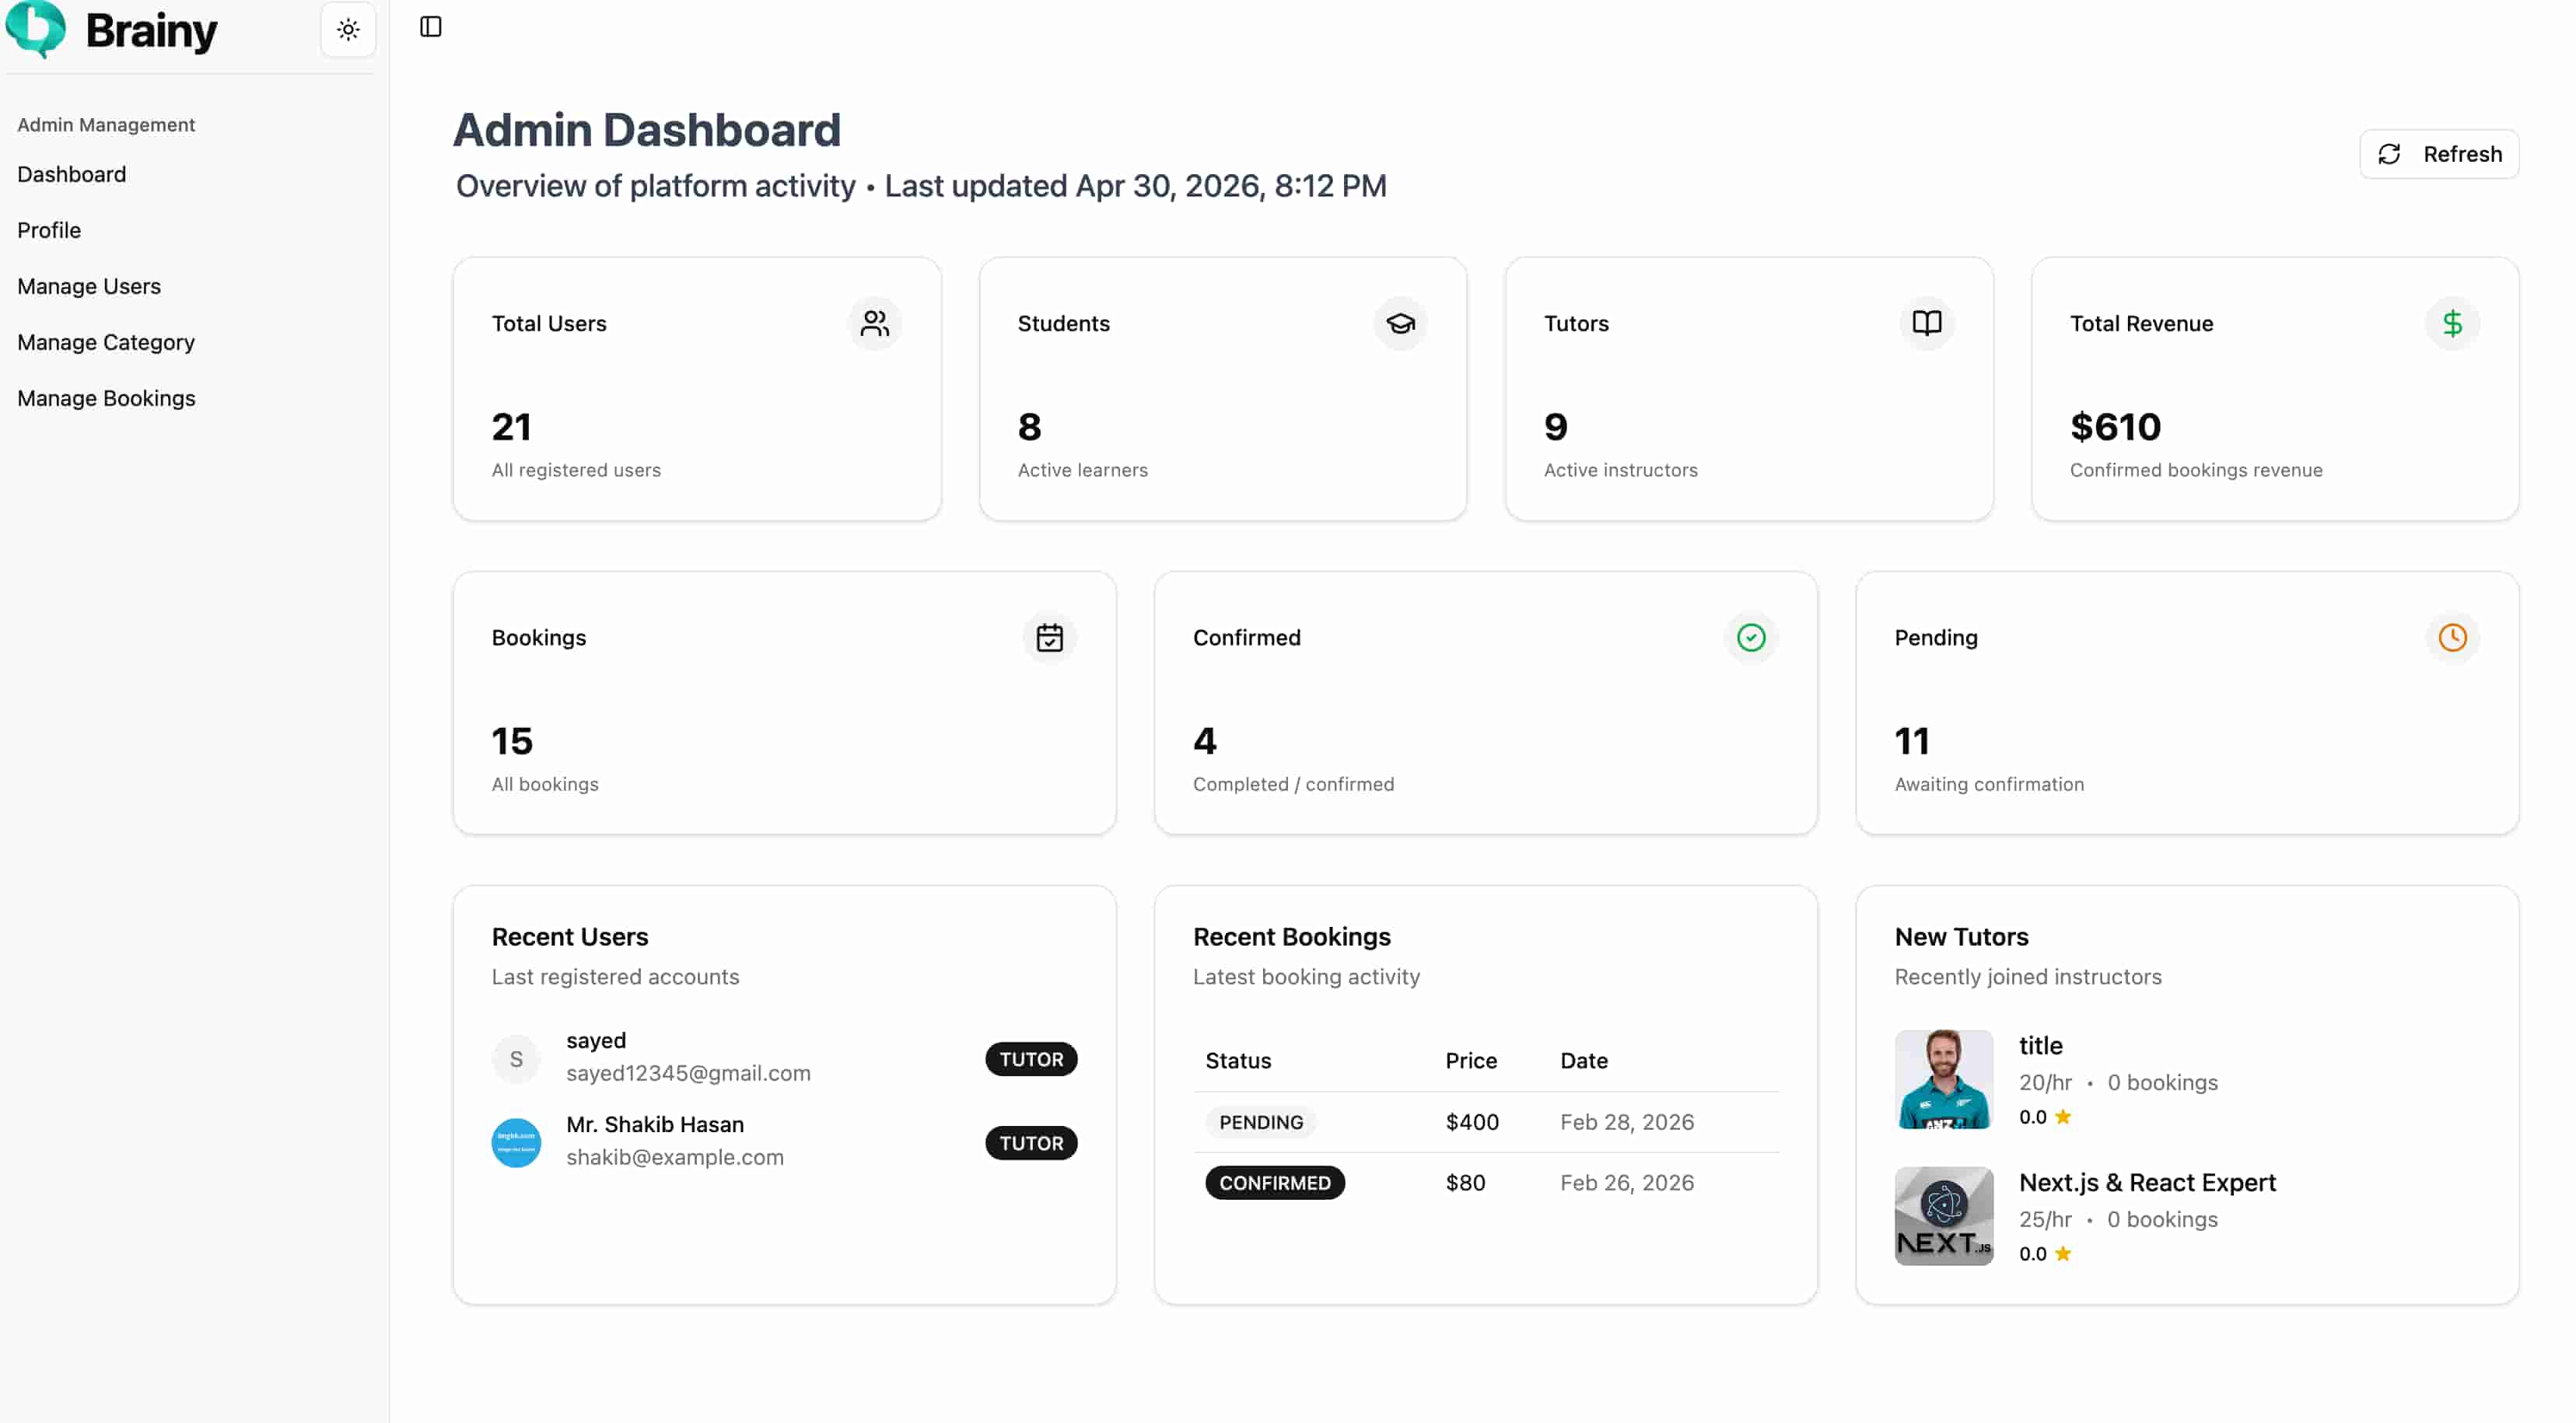Click sayed's 'S' avatar circle
2576x1423 pixels.
(x=516, y=1058)
